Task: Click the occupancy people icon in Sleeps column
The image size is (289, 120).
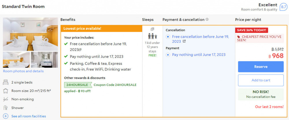Action: [x=152, y=36]
